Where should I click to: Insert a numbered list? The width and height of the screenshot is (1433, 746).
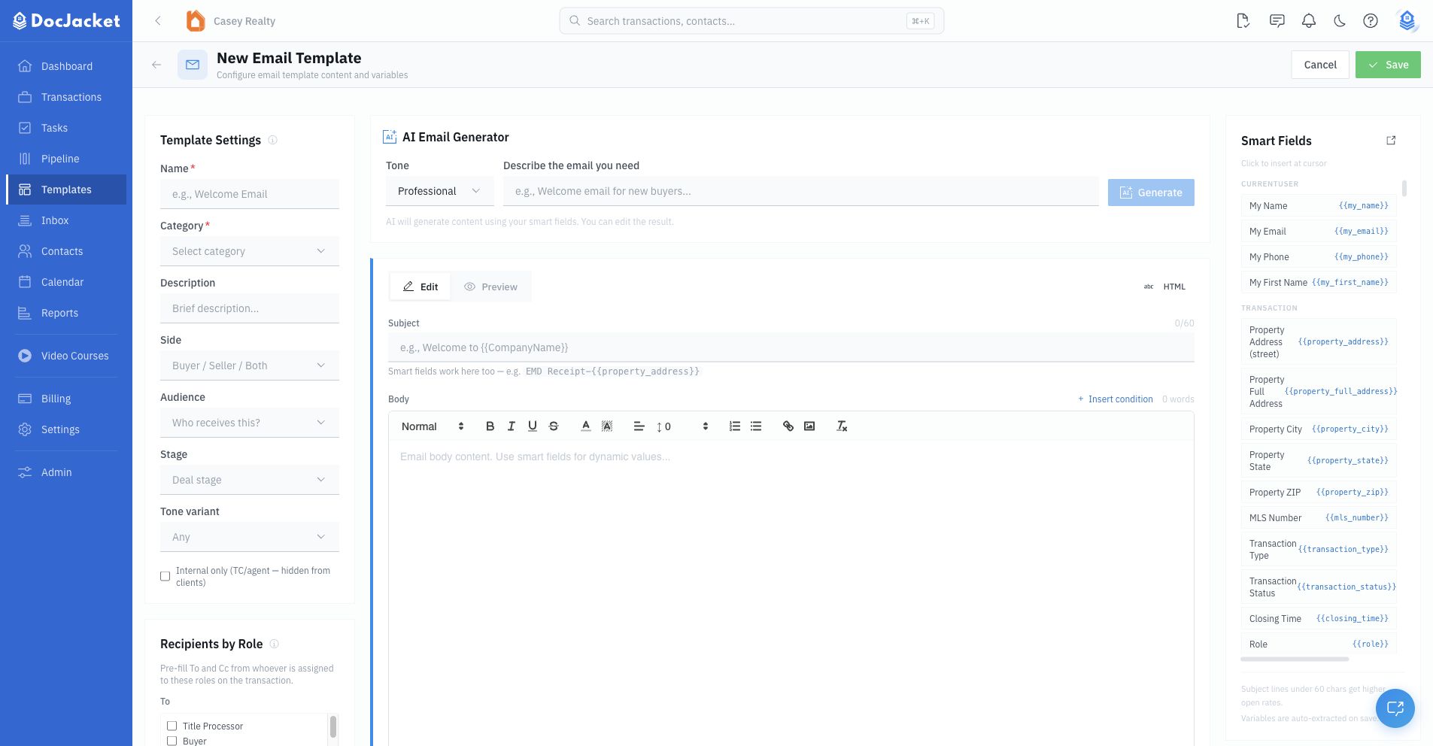click(x=734, y=426)
